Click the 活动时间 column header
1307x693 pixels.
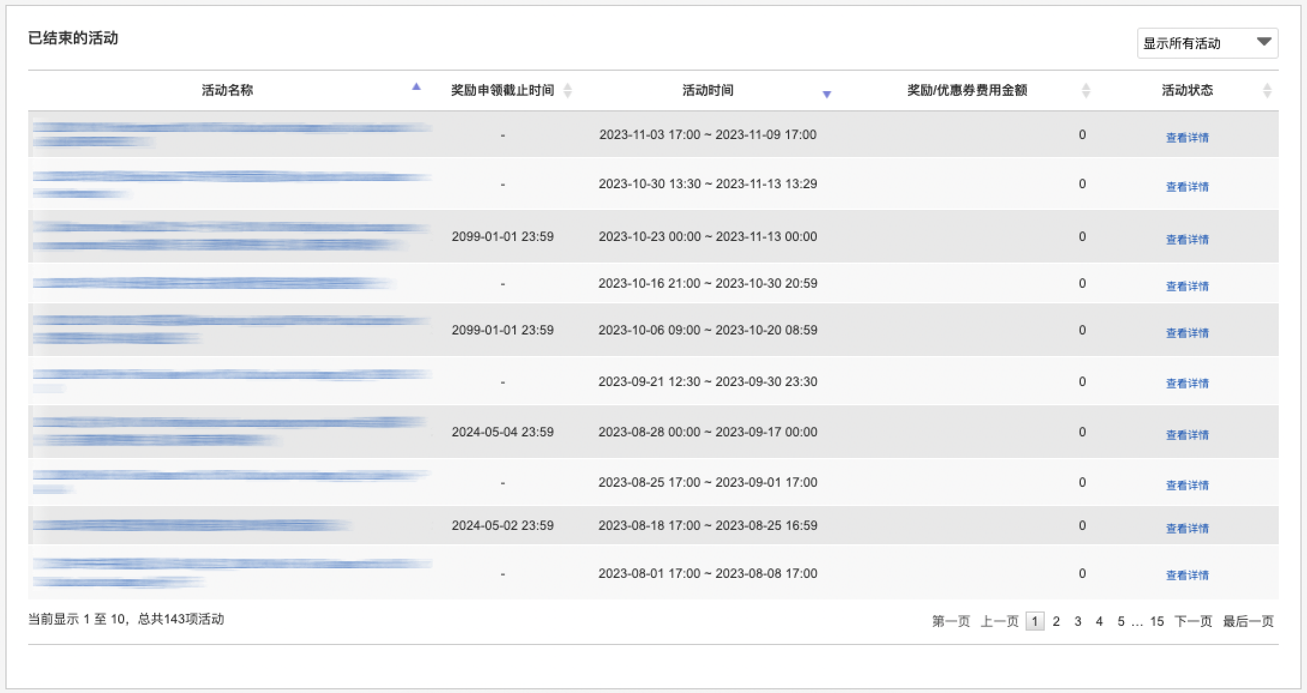pyautogui.click(x=708, y=91)
